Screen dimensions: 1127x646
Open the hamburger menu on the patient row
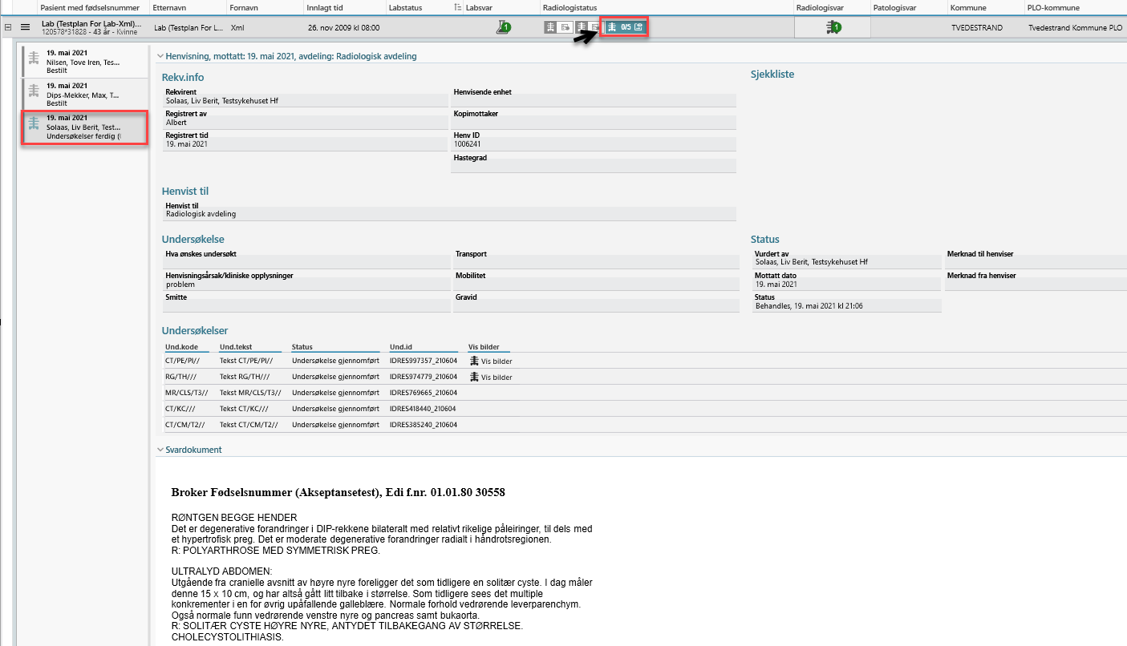point(25,27)
